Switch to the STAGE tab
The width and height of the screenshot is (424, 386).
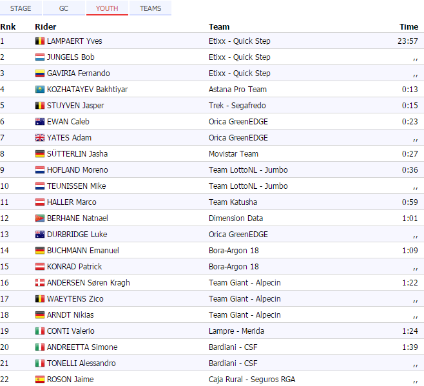21,8
